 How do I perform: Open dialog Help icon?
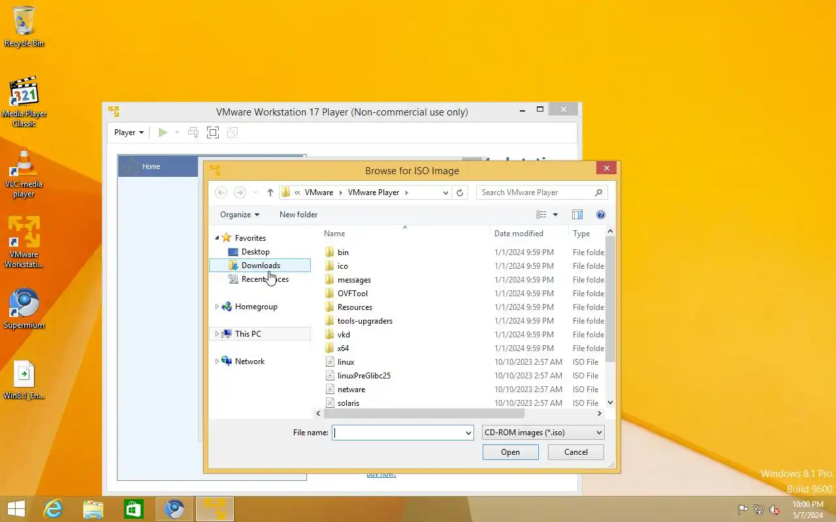point(601,215)
